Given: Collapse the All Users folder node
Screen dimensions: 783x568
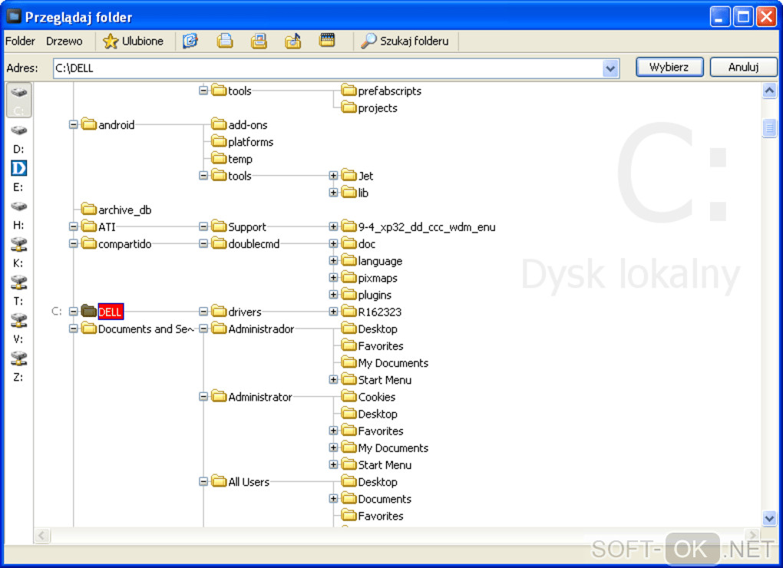Looking at the screenshot, I should coord(203,482).
